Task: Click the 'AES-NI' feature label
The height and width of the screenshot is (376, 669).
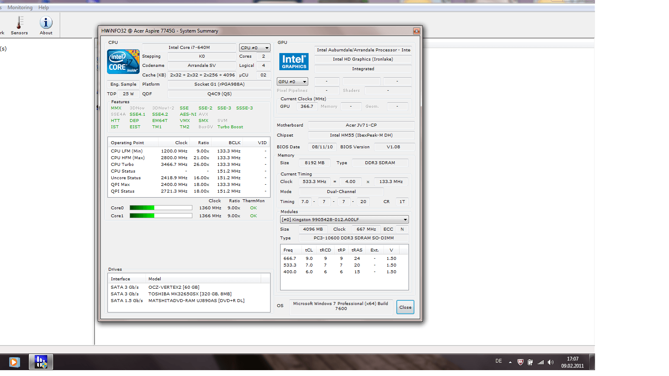Action: click(x=188, y=114)
